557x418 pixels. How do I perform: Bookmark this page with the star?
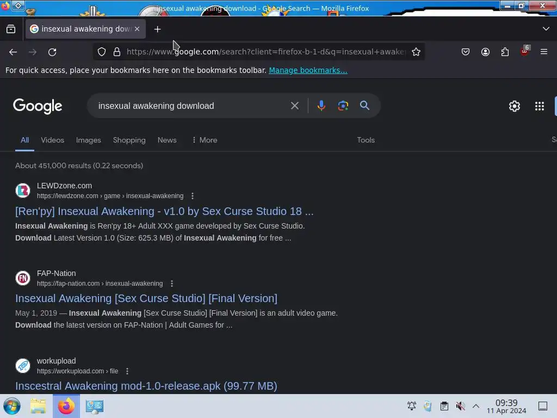(x=416, y=52)
